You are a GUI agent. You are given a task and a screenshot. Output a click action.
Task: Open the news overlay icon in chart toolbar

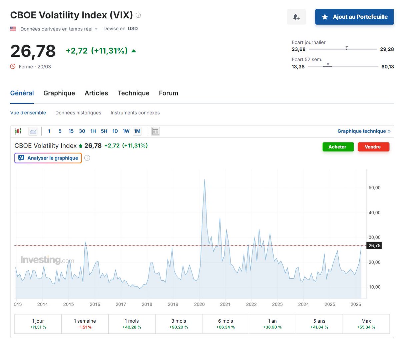pyautogui.click(x=155, y=131)
